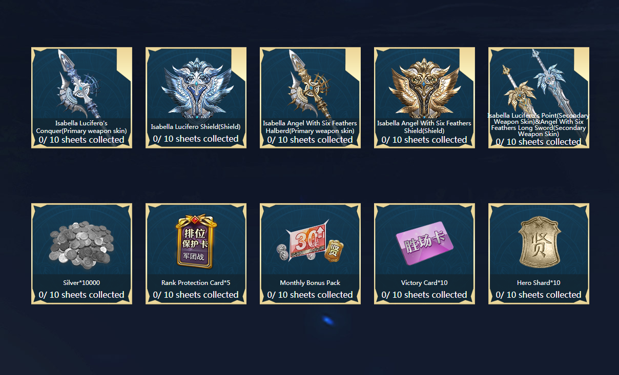Click Isabella Angel With Six Feathers Shield label
The height and width of the screenshot is (375, 619).
(424, 127)
